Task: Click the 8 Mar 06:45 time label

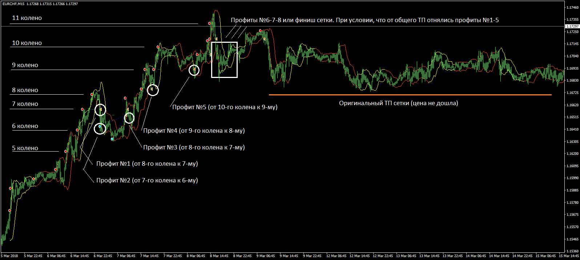Action: [196, 256]
